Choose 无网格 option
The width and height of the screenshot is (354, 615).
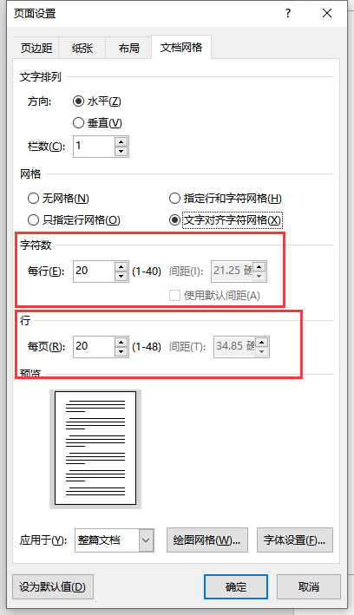click(x=58, y=199)
